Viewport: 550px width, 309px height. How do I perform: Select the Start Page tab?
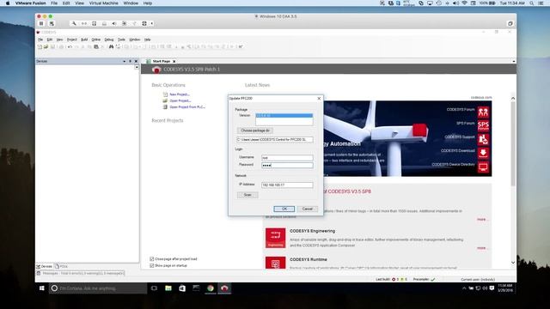point(162,61)
